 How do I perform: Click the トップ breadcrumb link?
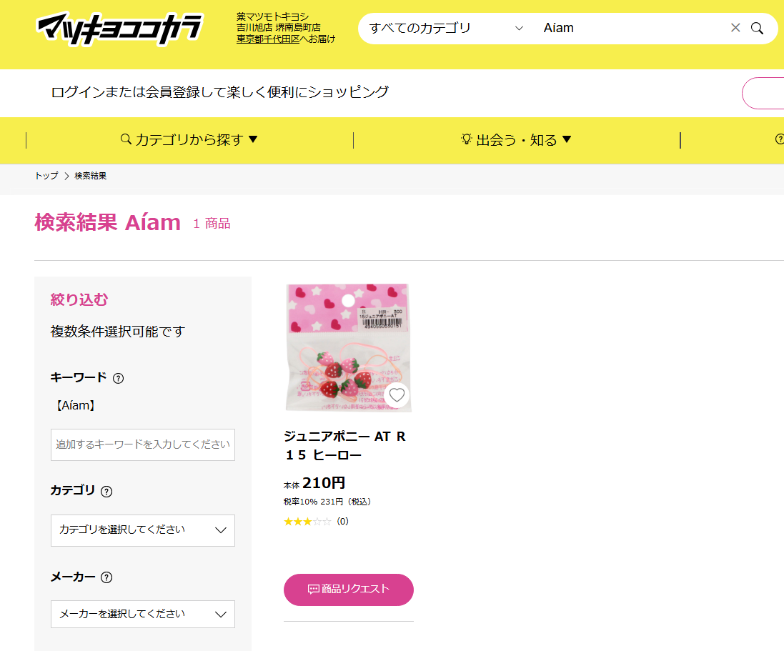tap(46, 176)
